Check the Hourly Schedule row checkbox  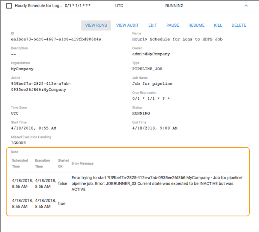[9, 6]
